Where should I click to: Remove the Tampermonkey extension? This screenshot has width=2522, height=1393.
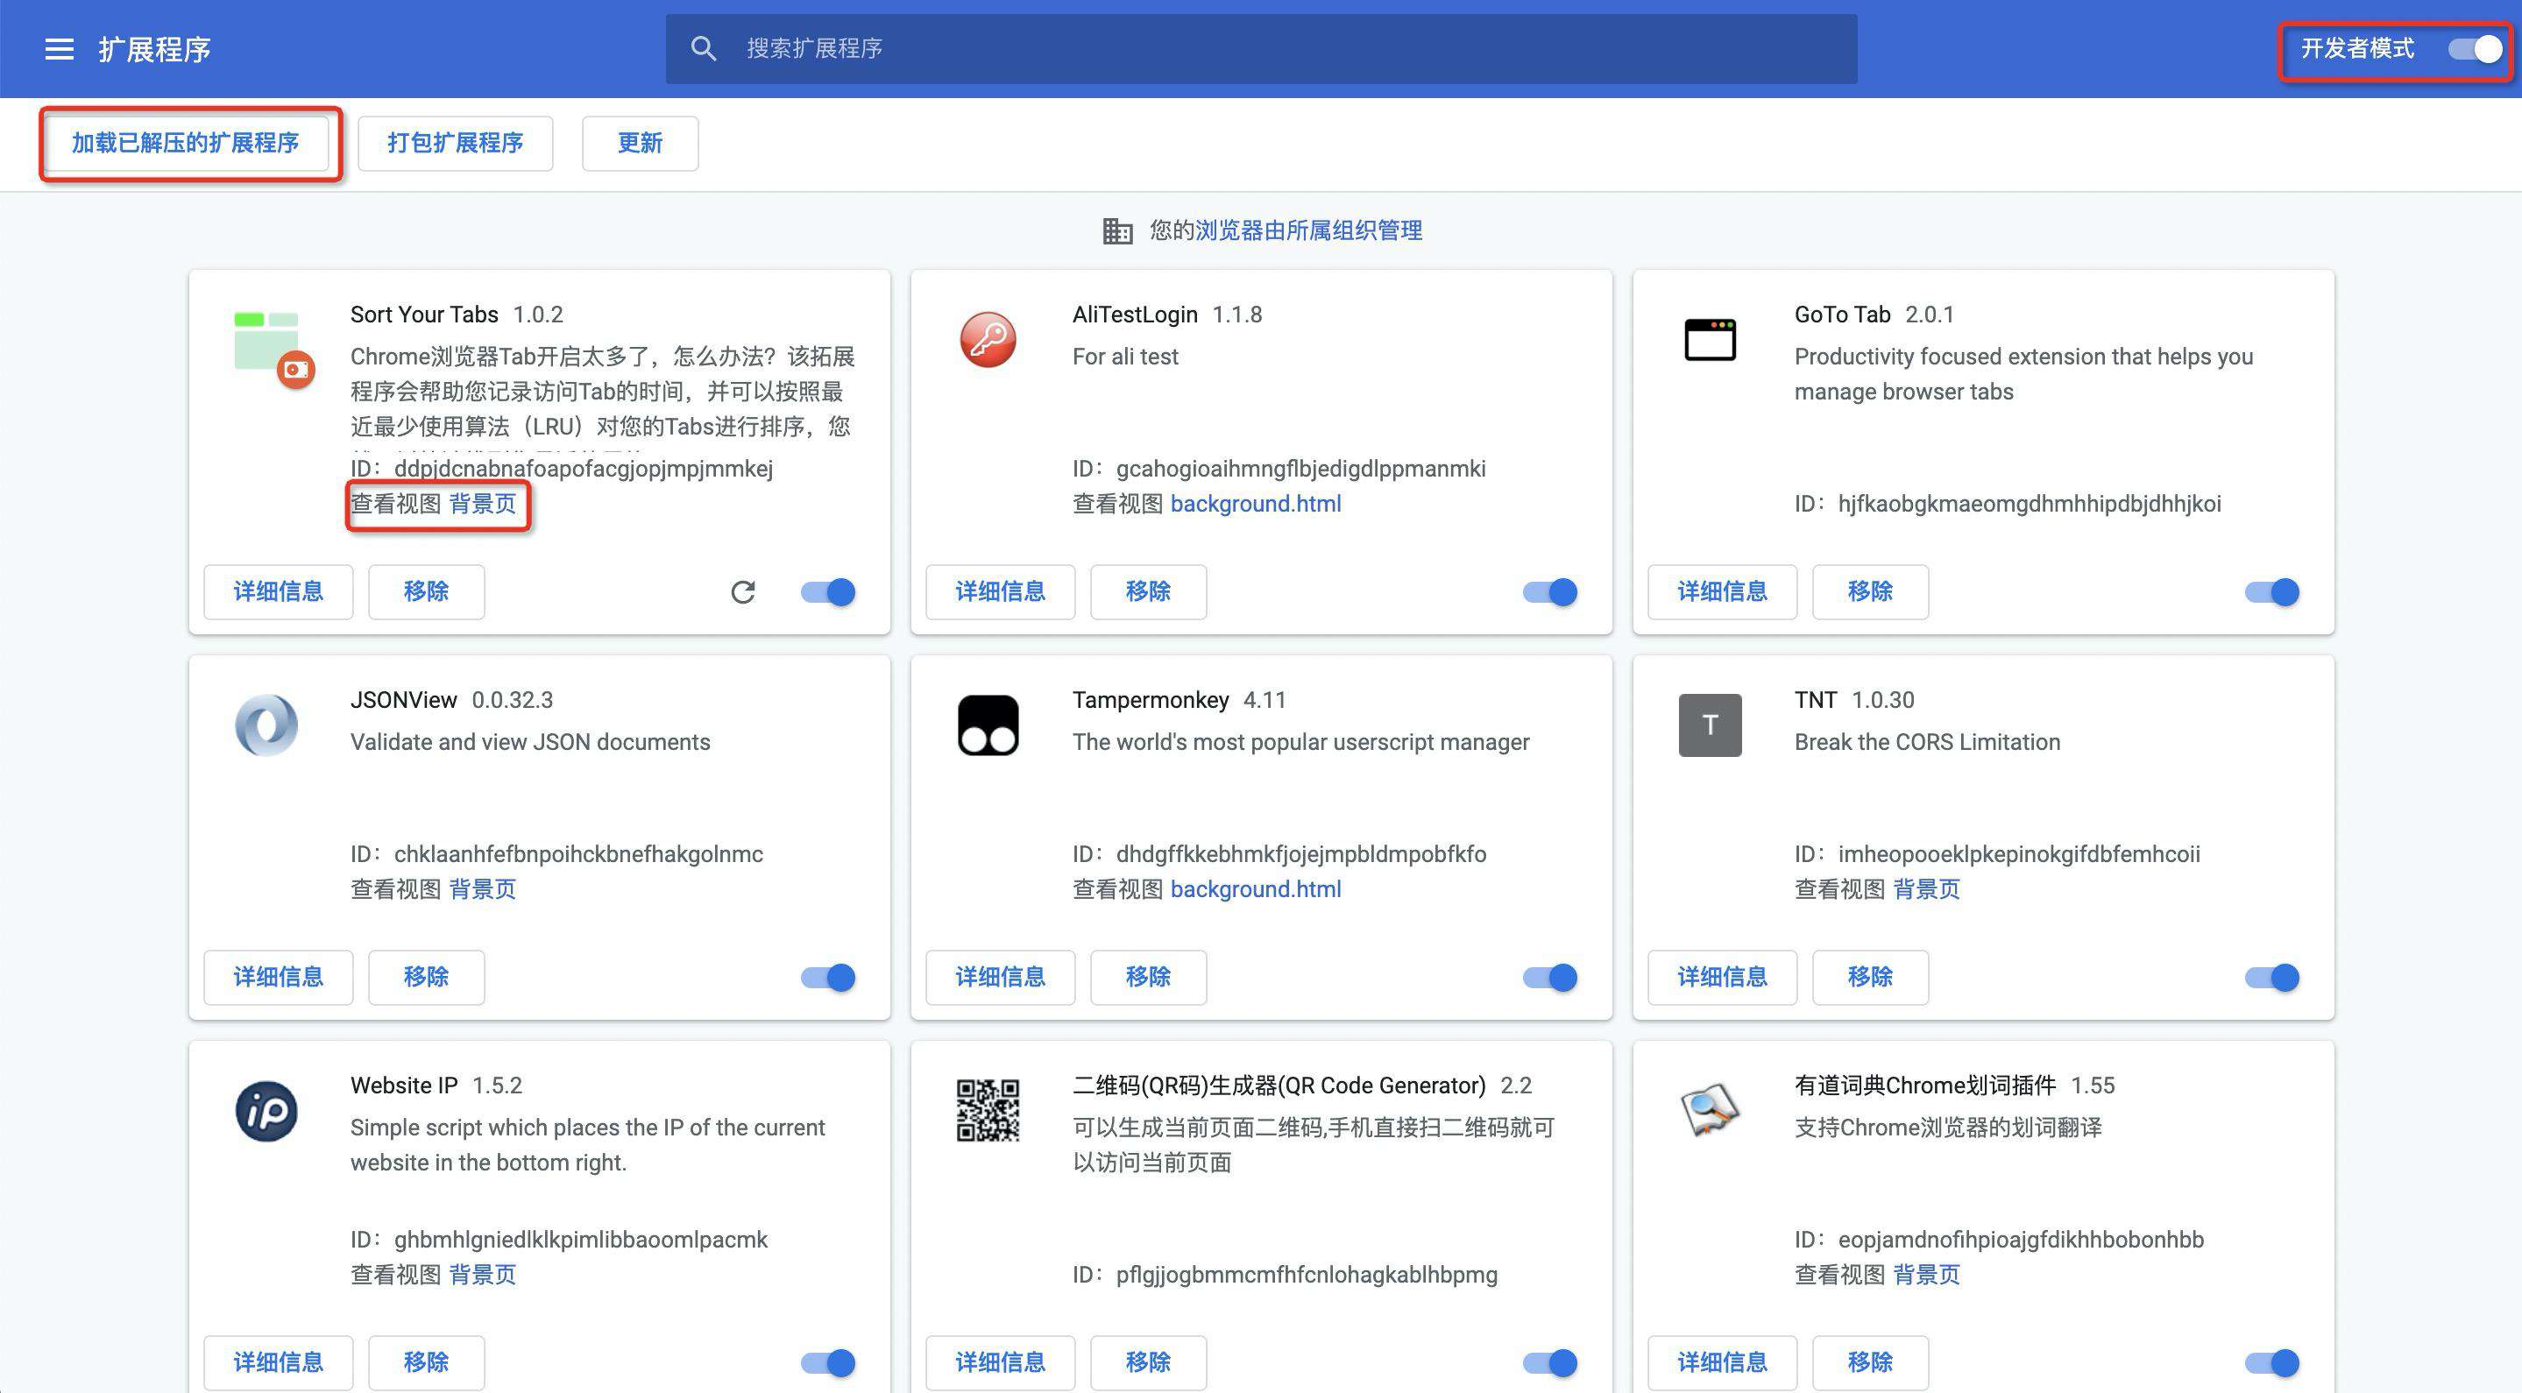click(1149, 977)
